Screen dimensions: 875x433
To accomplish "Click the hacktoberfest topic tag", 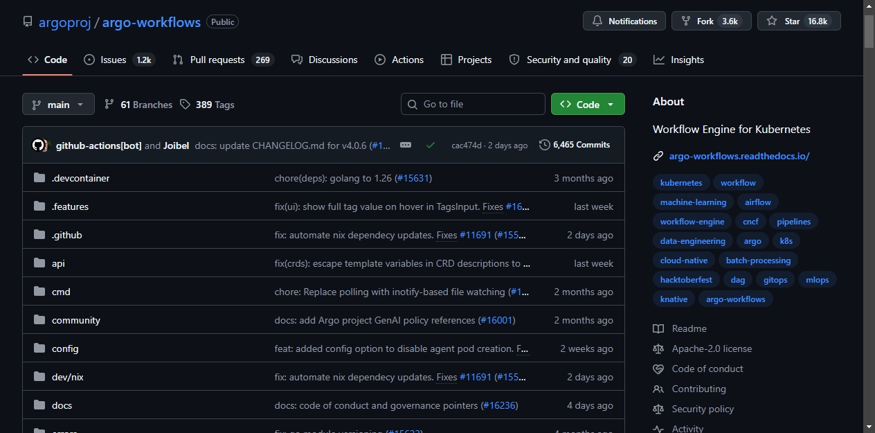I will [x=686, y=280].
